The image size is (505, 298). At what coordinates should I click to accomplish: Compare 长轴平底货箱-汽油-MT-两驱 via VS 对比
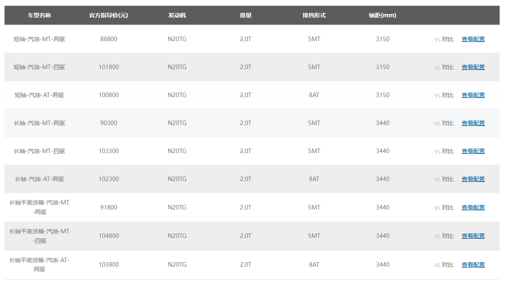coord(444,207)
